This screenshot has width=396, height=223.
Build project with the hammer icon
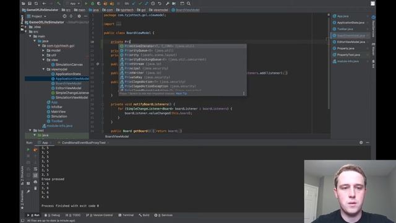pyautogui.click(x=59, y=4)
